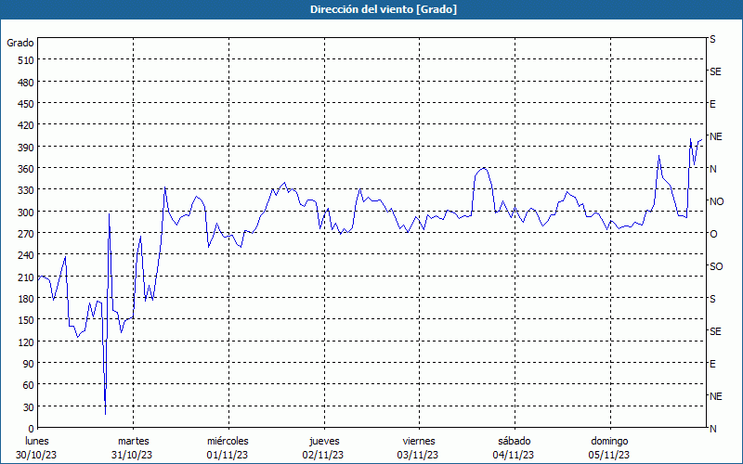Click the 'O' compass direction label
This screenshot has width=743, height=464.
(713, 234)
